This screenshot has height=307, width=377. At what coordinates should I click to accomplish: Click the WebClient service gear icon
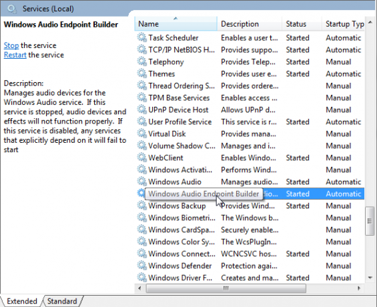tap(141, 158)
